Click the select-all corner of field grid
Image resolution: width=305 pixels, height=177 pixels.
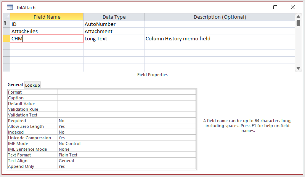point(6,17)
